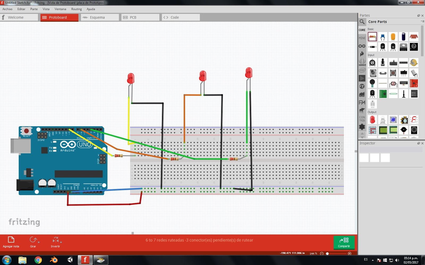Choose the RFID ID12 part
This screenshot has width=425, height=265.
(414, 94)
